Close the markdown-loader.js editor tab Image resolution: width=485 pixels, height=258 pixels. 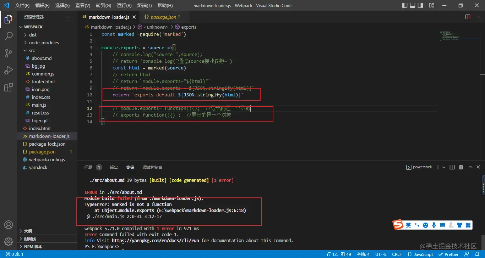tap(134, 17)
